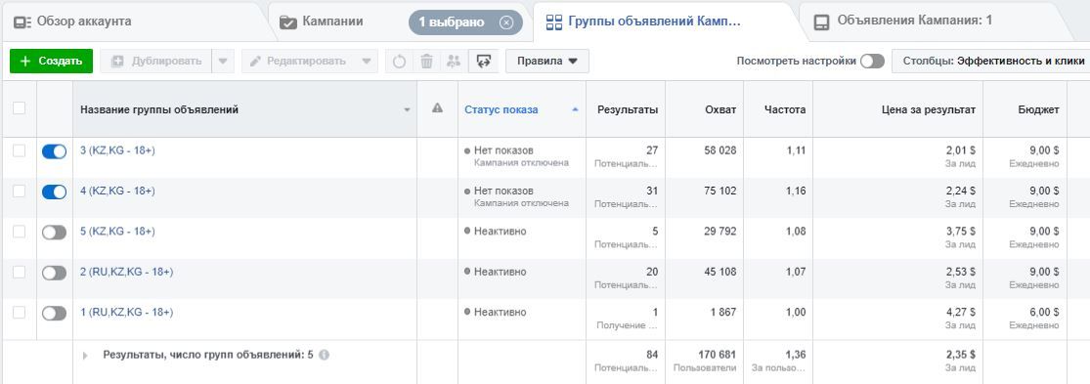Viewport: 1090px width, 384px height.
Task: Enable the toggle for 5 (KZ,KG - 18+)
Action: point(54,233)
